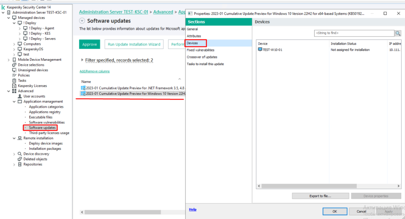The height and width of the screenshot is (219, 405).
Task: Select Installation packages tree item
Action: click(45, 149)
